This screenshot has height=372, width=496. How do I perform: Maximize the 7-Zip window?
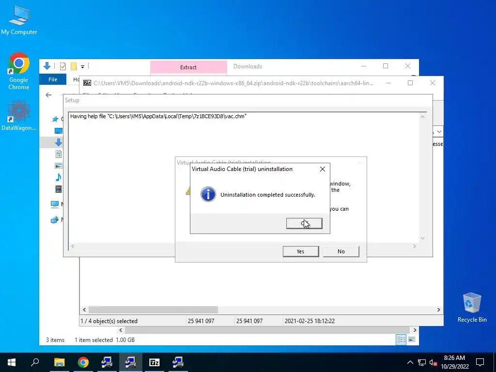coord(410,83)
